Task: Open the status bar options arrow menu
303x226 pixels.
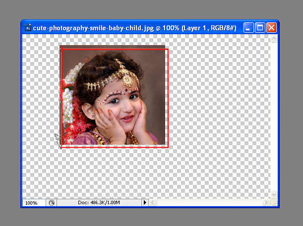Action: 145,203
